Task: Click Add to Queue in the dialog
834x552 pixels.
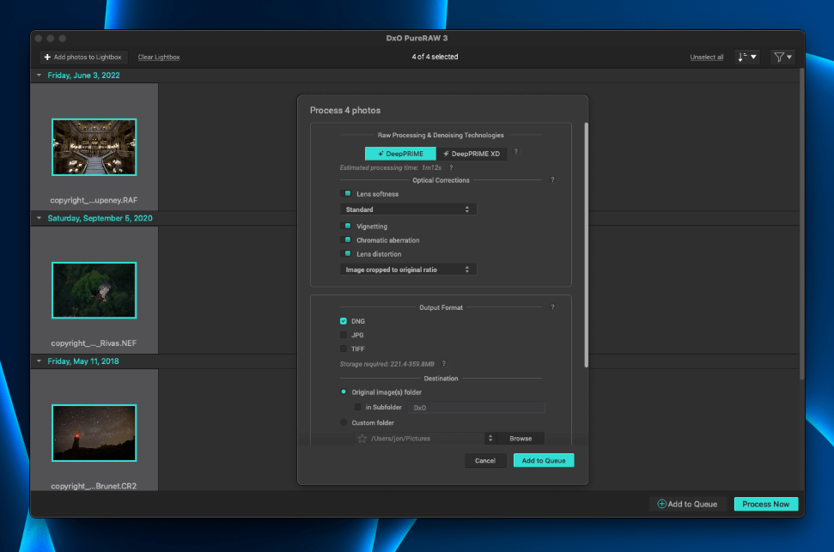Action: pos(544,460)
